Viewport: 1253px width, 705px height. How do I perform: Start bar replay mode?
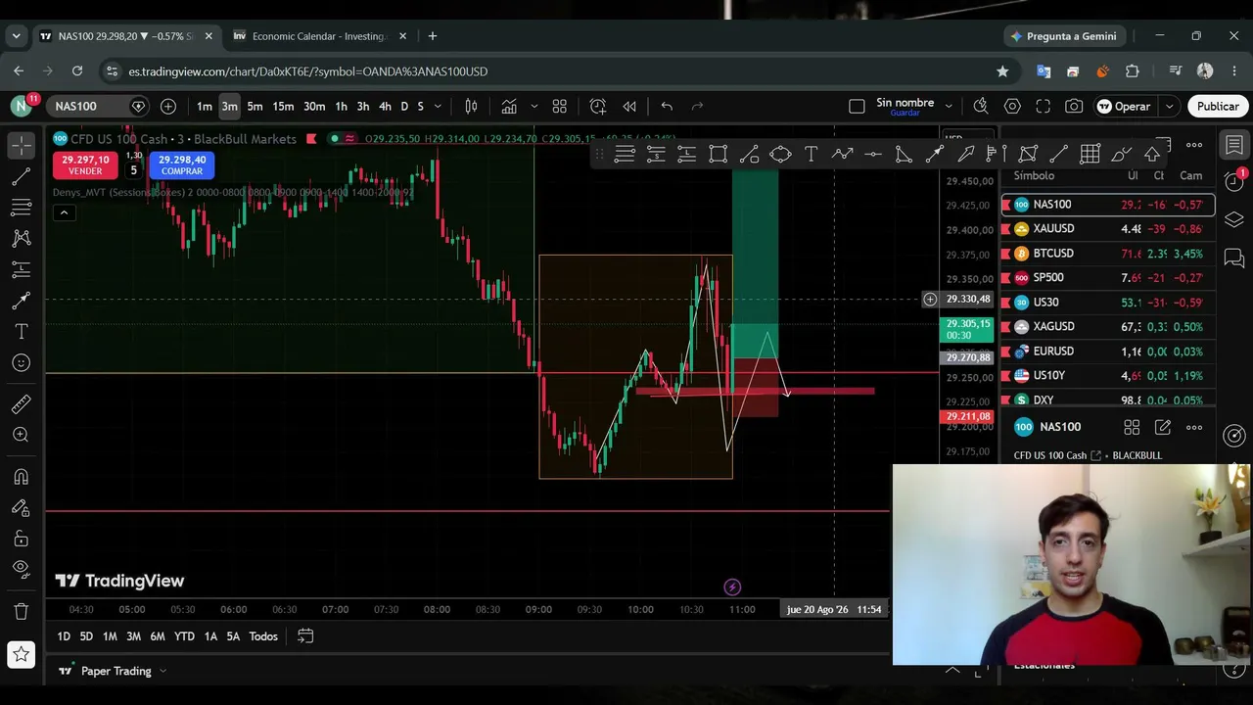click(629, 106)
